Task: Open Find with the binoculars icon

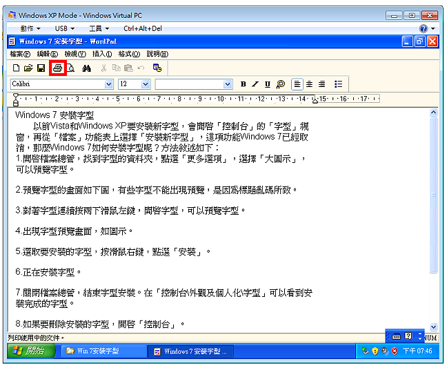Action: click(x=87, y=68)
